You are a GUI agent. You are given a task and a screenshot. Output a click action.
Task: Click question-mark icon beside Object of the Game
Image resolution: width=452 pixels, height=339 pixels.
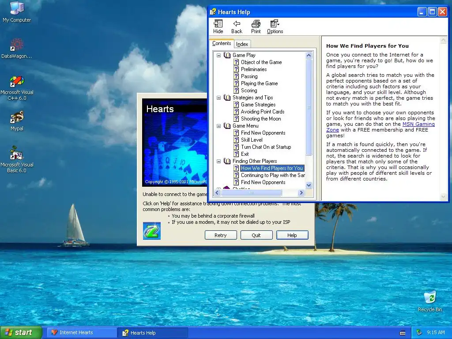click(x=236, y=62)
